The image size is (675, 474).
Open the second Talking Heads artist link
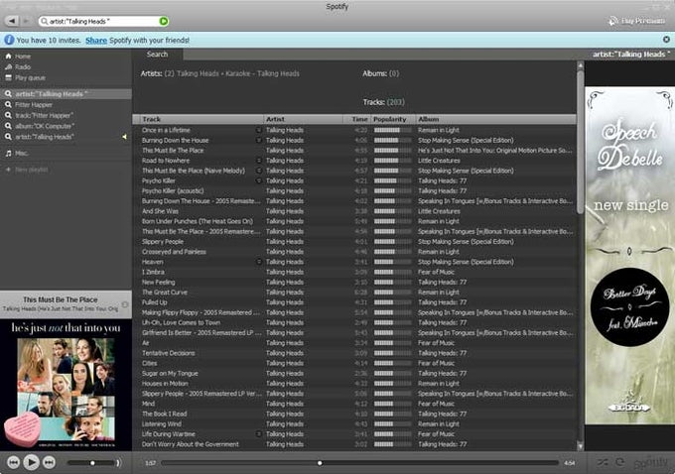pos(278,73)
